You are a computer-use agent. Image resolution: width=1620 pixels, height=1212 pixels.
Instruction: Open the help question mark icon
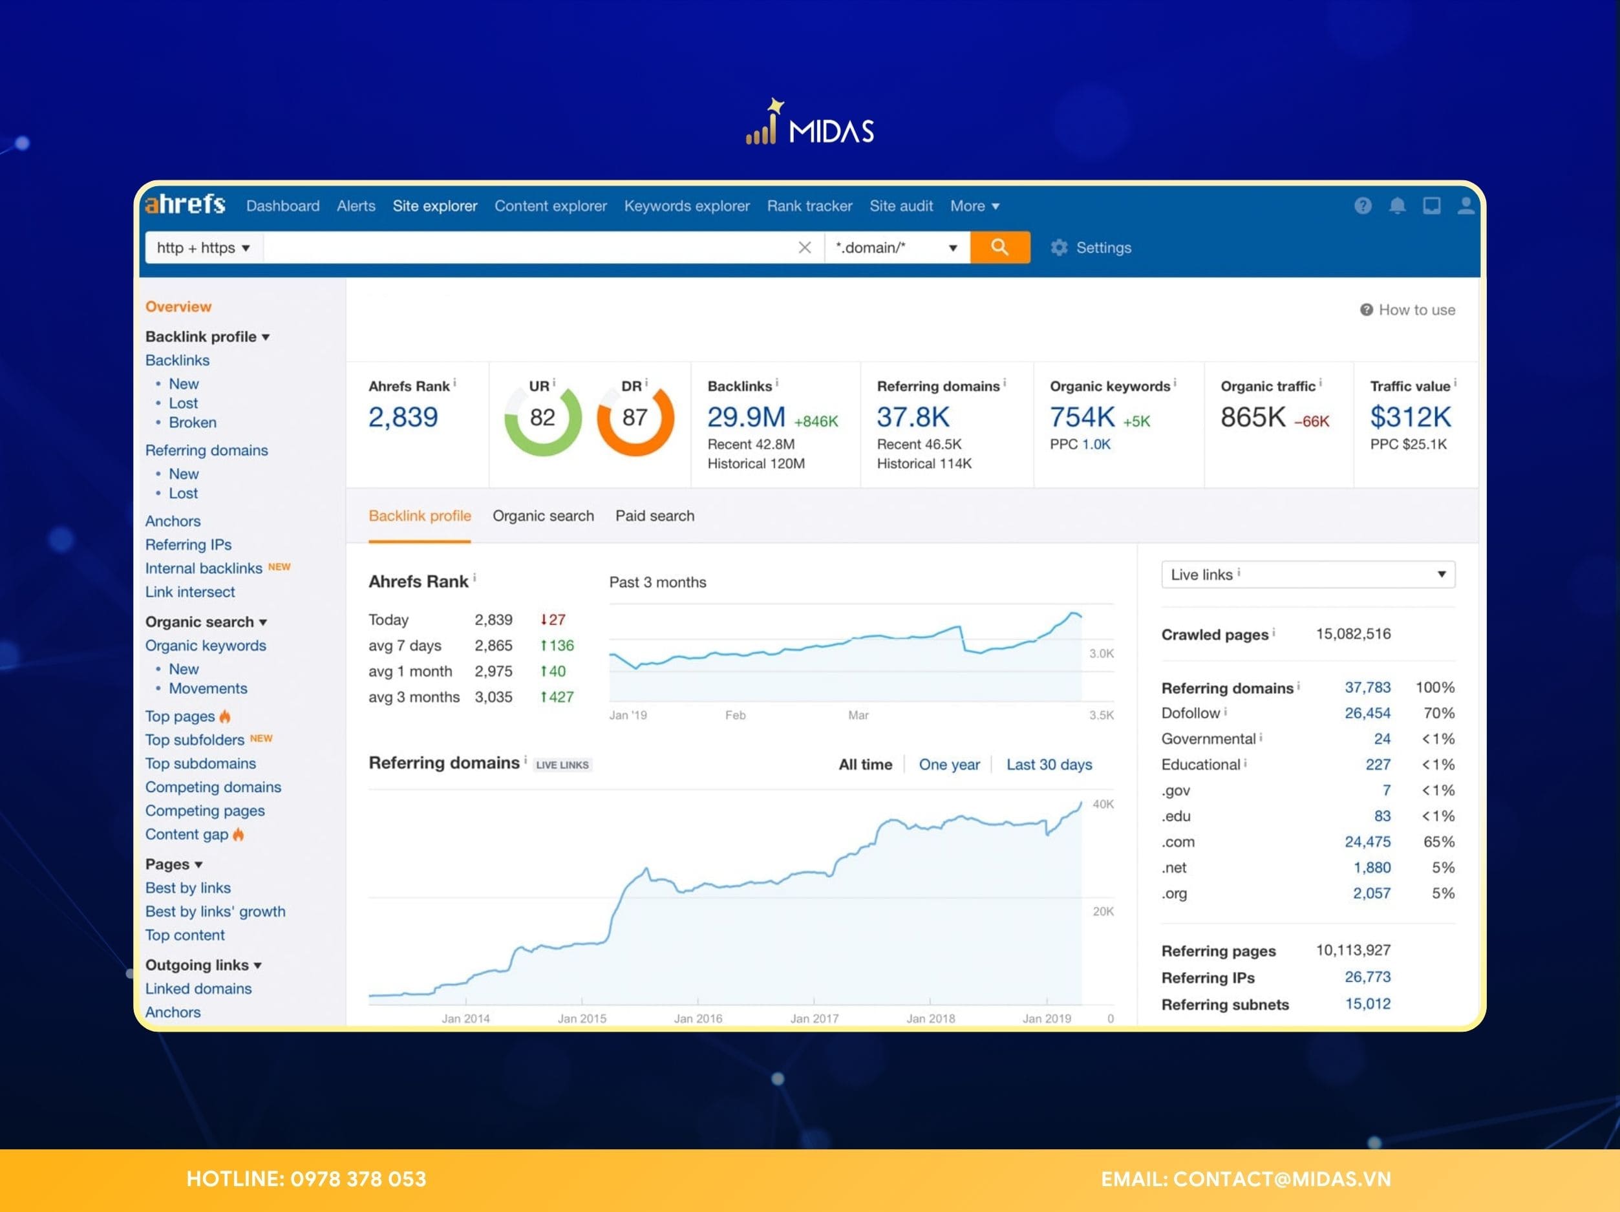click(x=1362, y=206)
